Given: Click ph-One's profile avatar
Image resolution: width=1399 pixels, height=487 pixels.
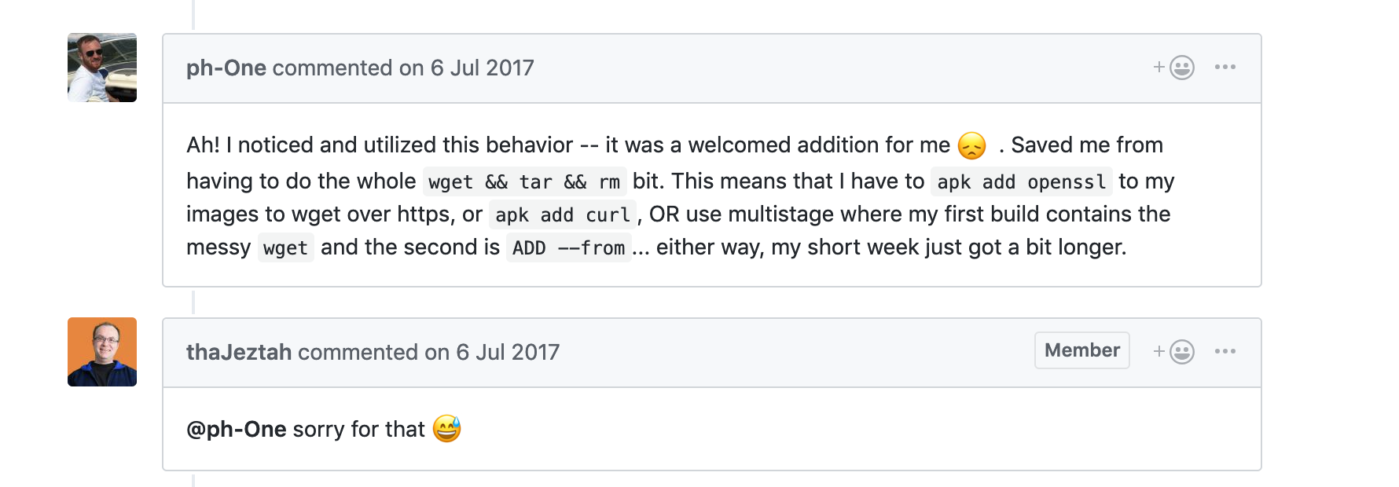Looking at the screenshot, I should [102, 68].
